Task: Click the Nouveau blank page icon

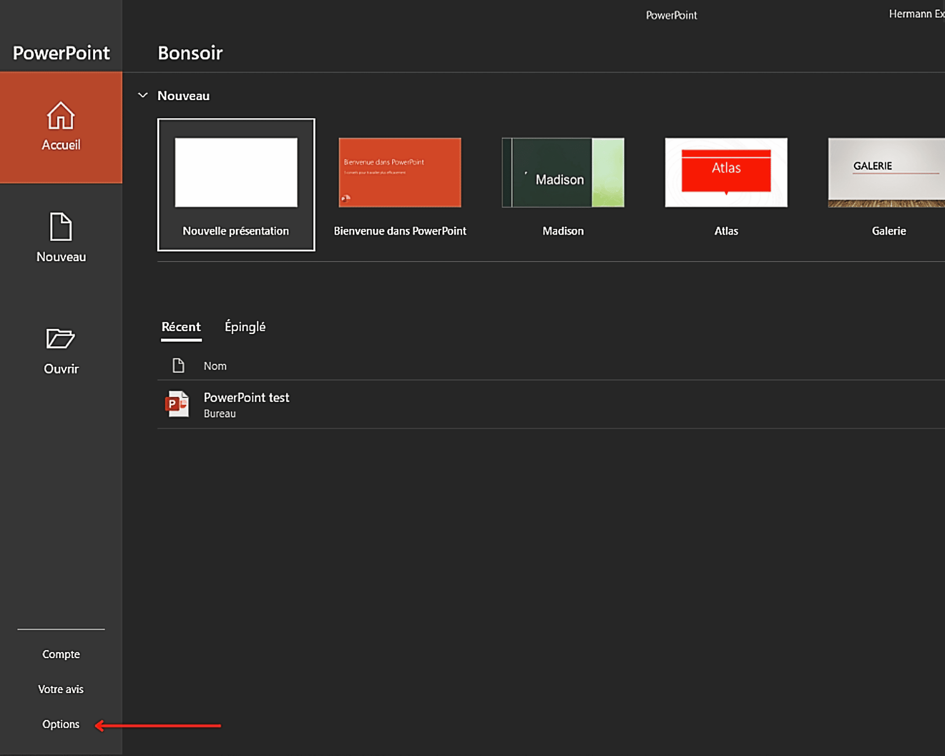Action: click(61, 227)
